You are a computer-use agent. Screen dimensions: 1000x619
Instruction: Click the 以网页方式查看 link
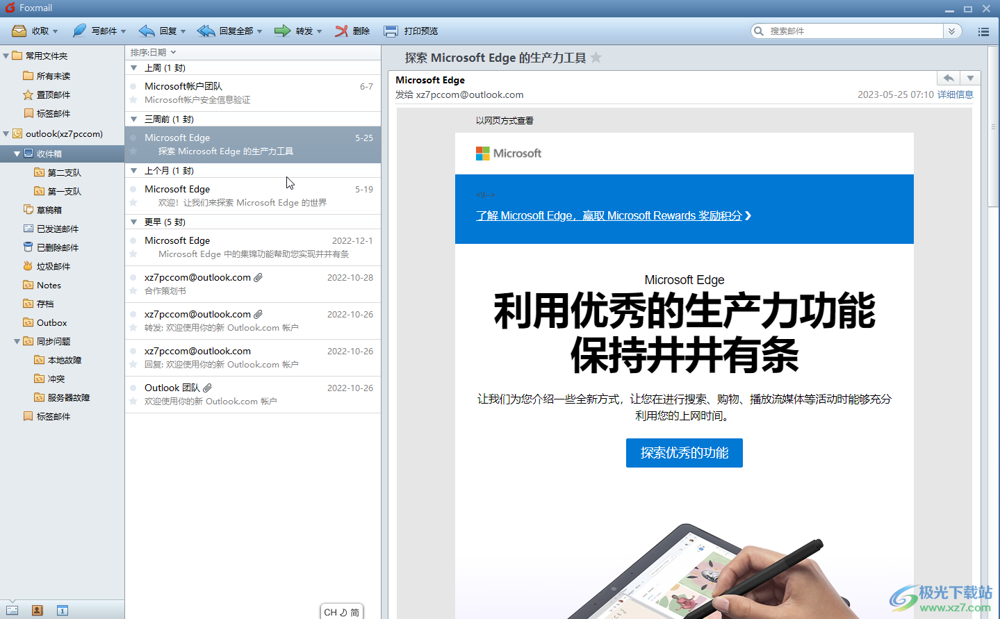(x=505, y=121)
